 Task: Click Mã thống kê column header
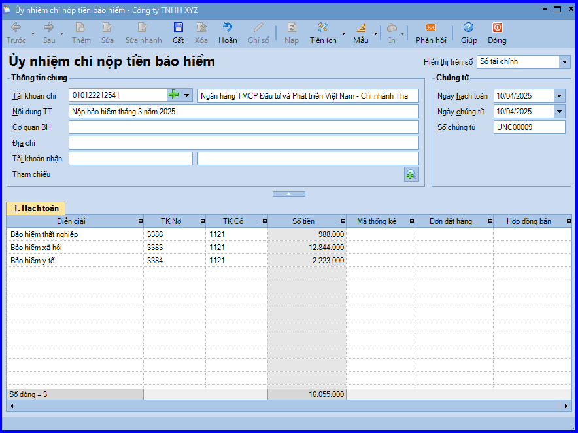377,221
